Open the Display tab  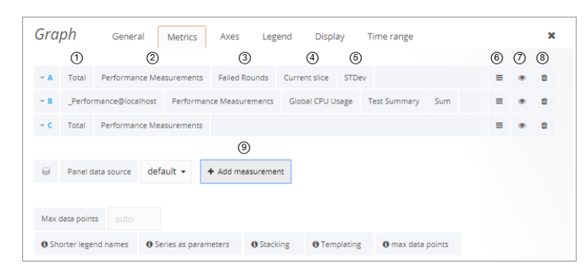330,36
